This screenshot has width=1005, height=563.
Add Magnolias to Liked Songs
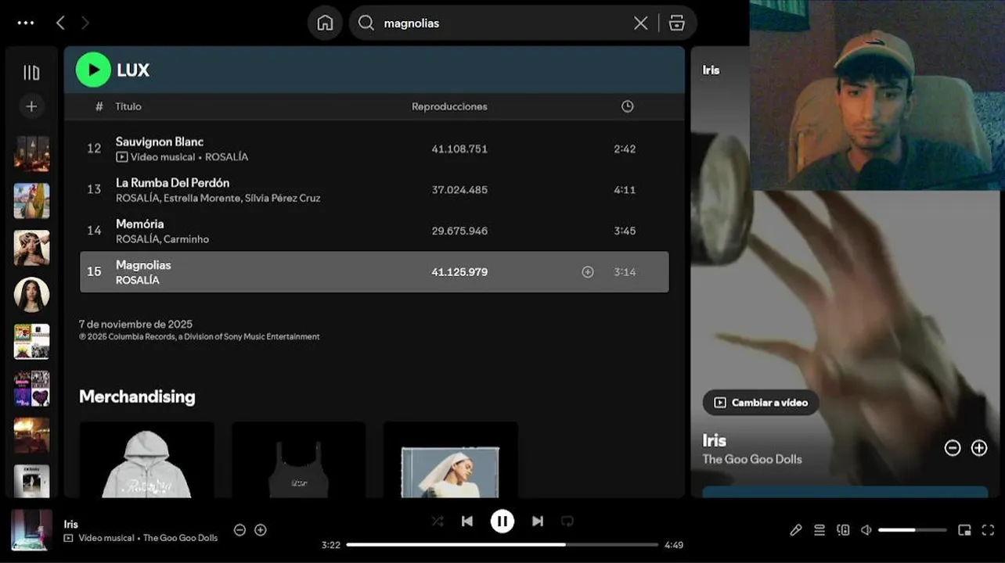(588, 272)
